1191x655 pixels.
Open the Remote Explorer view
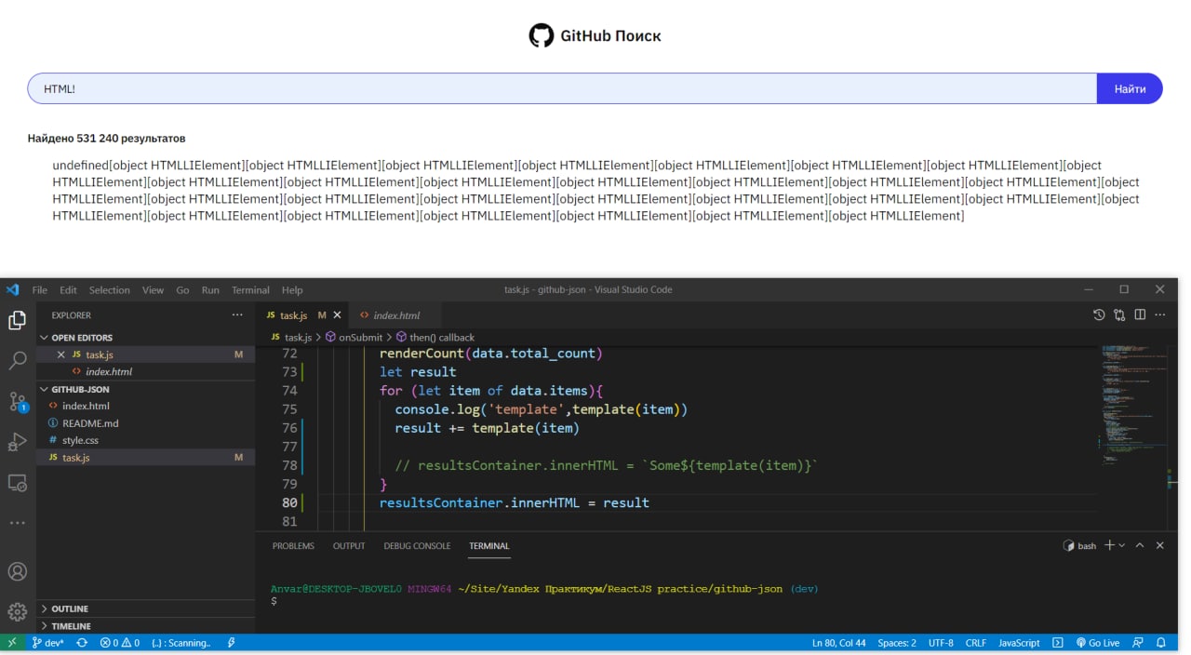pos(17,483)
